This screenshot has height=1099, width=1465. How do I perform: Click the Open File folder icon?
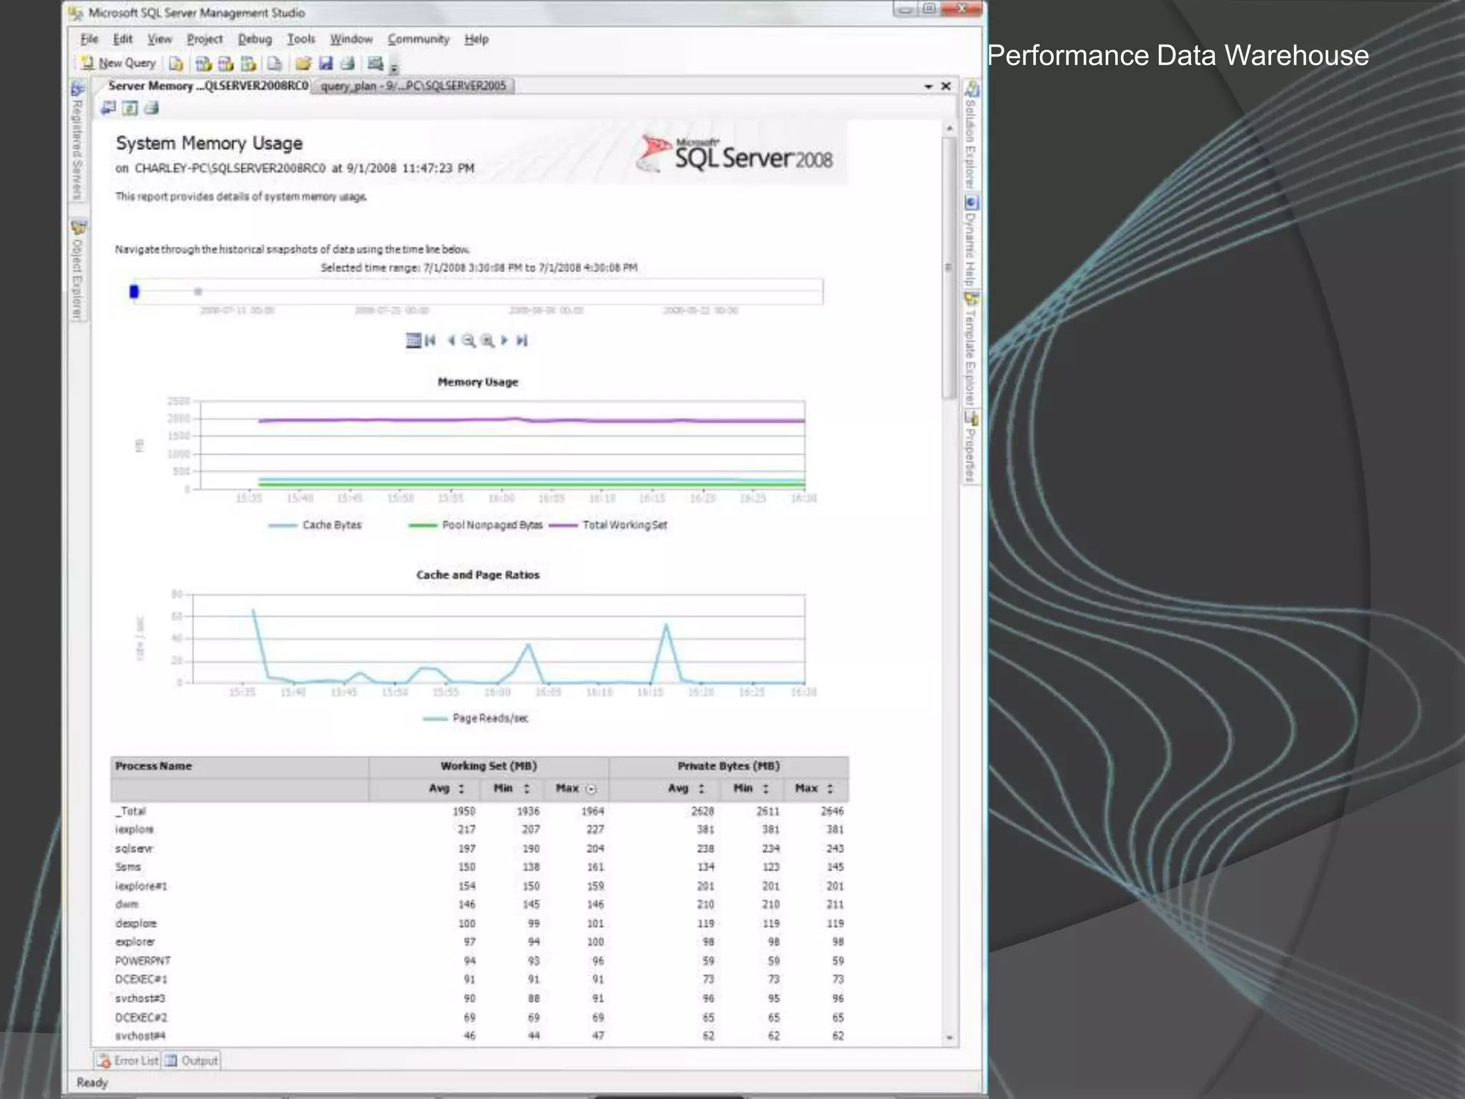pos(303,64)
